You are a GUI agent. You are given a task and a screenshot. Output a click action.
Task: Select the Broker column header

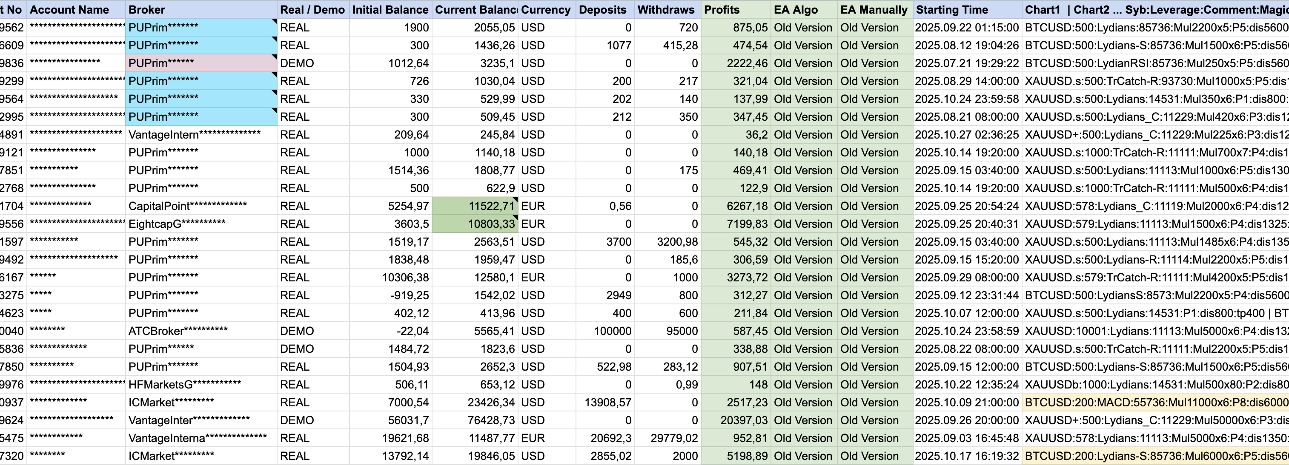(201, 9)
